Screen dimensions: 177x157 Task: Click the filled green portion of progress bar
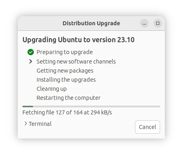(x=28, y=107)
